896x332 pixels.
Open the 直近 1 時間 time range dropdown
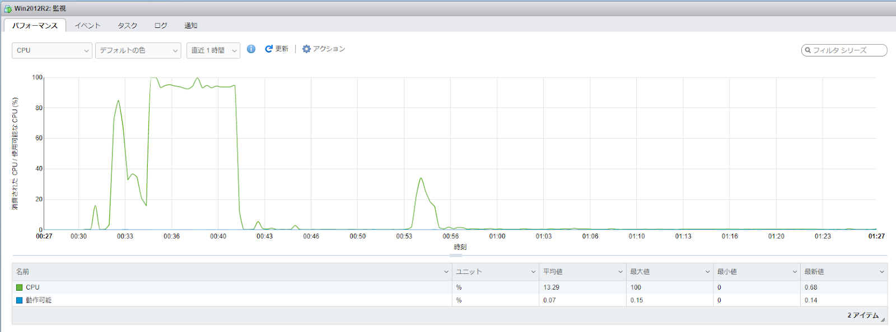tap(213, 50)
